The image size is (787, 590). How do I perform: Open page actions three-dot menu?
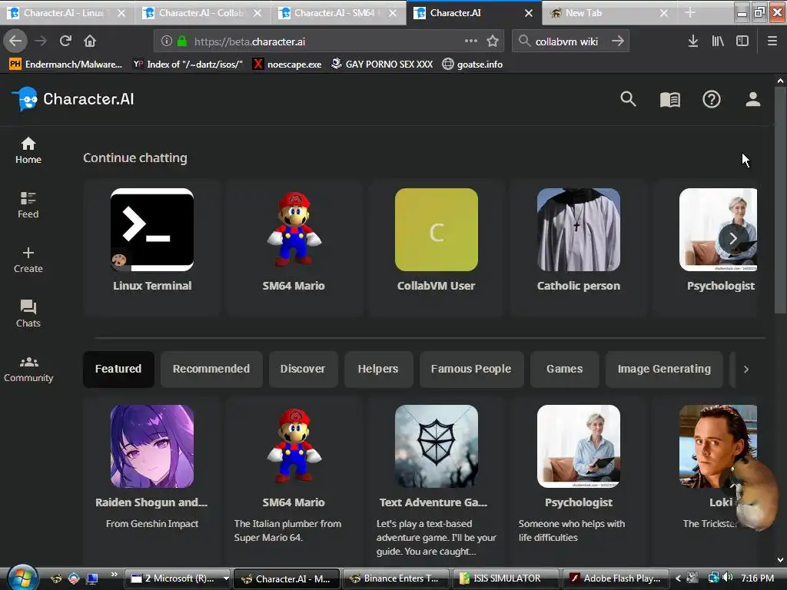(x=471, y=41)
